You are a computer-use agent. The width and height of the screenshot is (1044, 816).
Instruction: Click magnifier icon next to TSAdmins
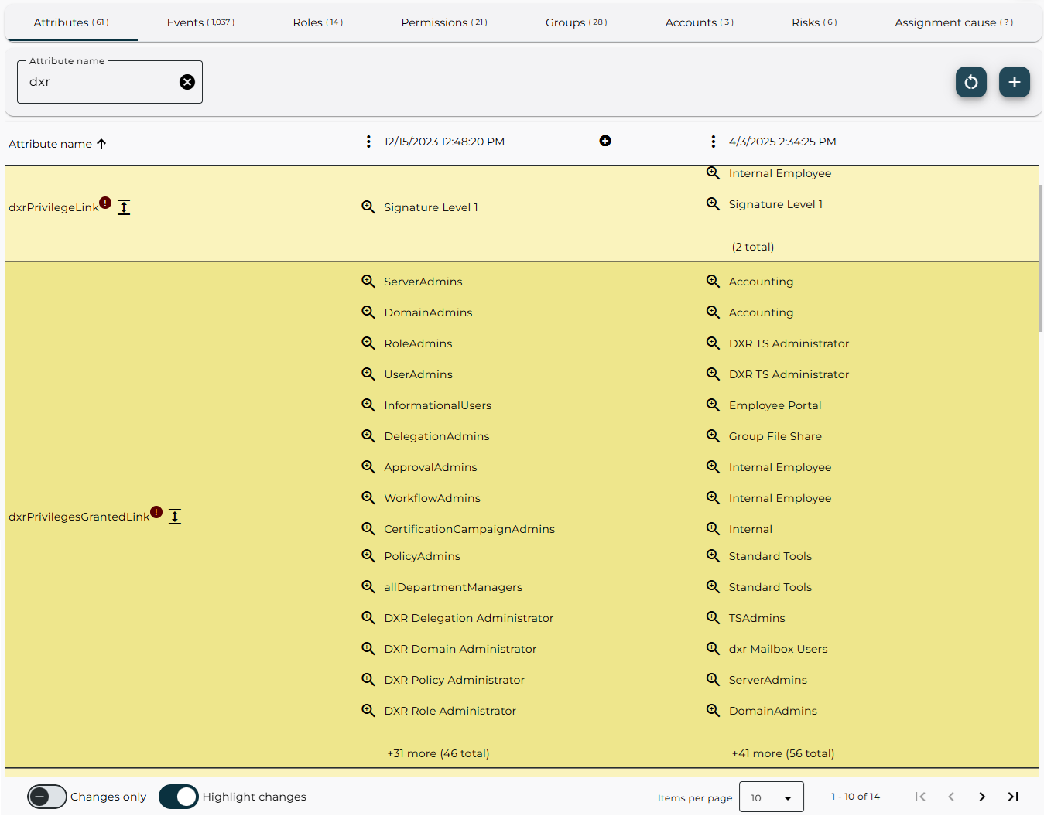coord(713,617)
